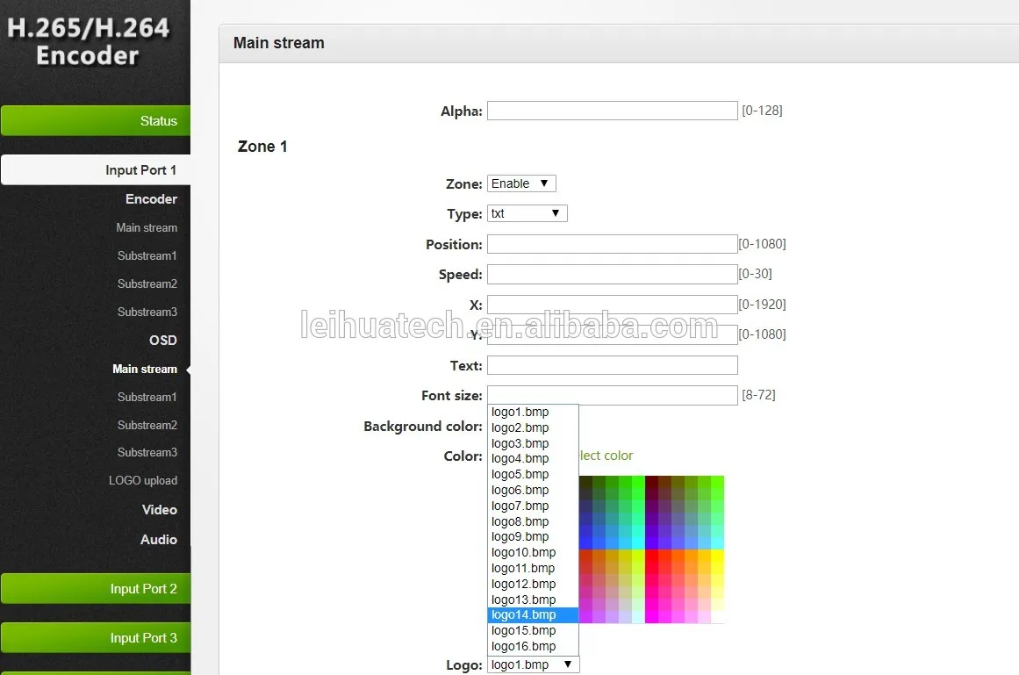Open Substream1 under OSD
The width and height of the screenshot is (1019, 675).
[147, 397]
